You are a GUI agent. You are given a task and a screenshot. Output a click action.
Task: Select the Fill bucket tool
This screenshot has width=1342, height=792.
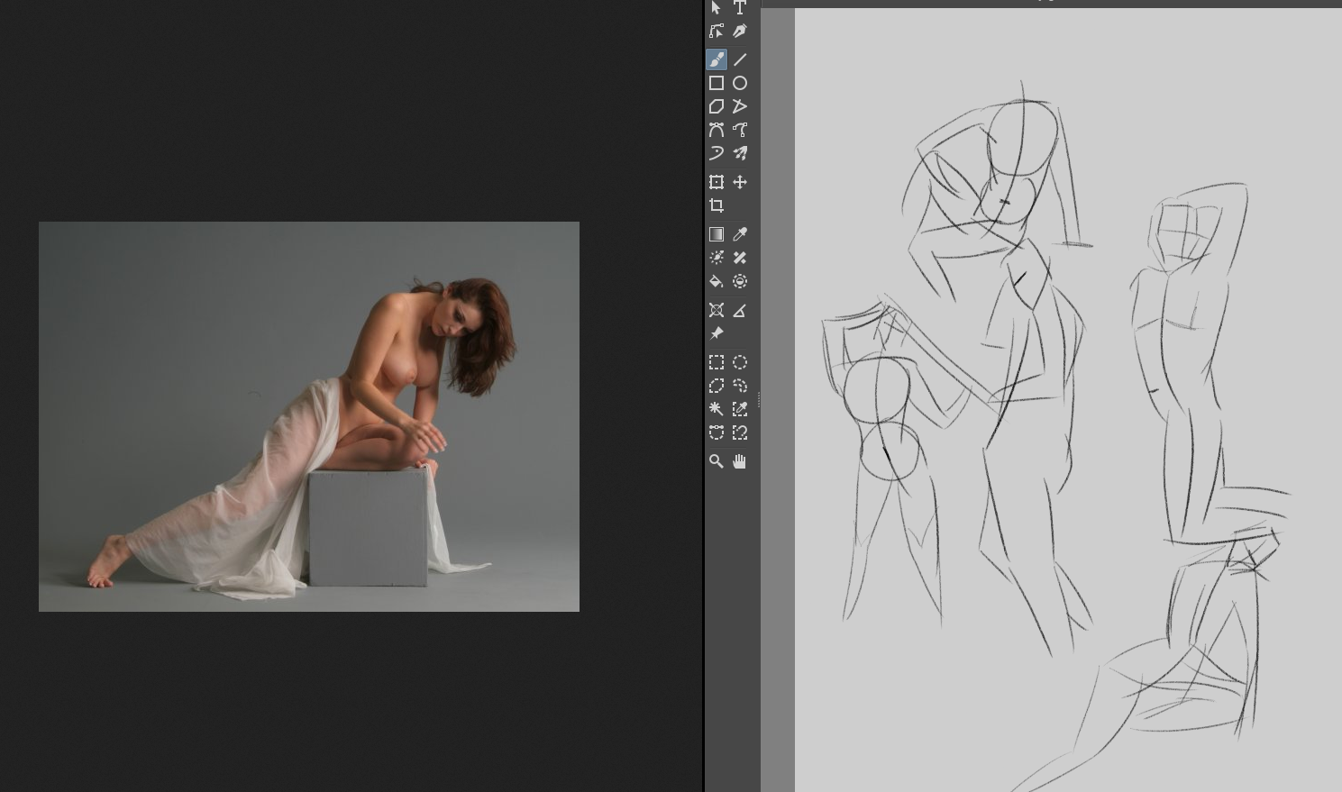[x=717, y=281]
